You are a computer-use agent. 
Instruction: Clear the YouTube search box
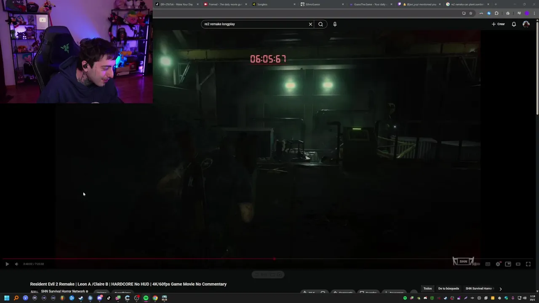pyautogui.click(x=310, y=24)
